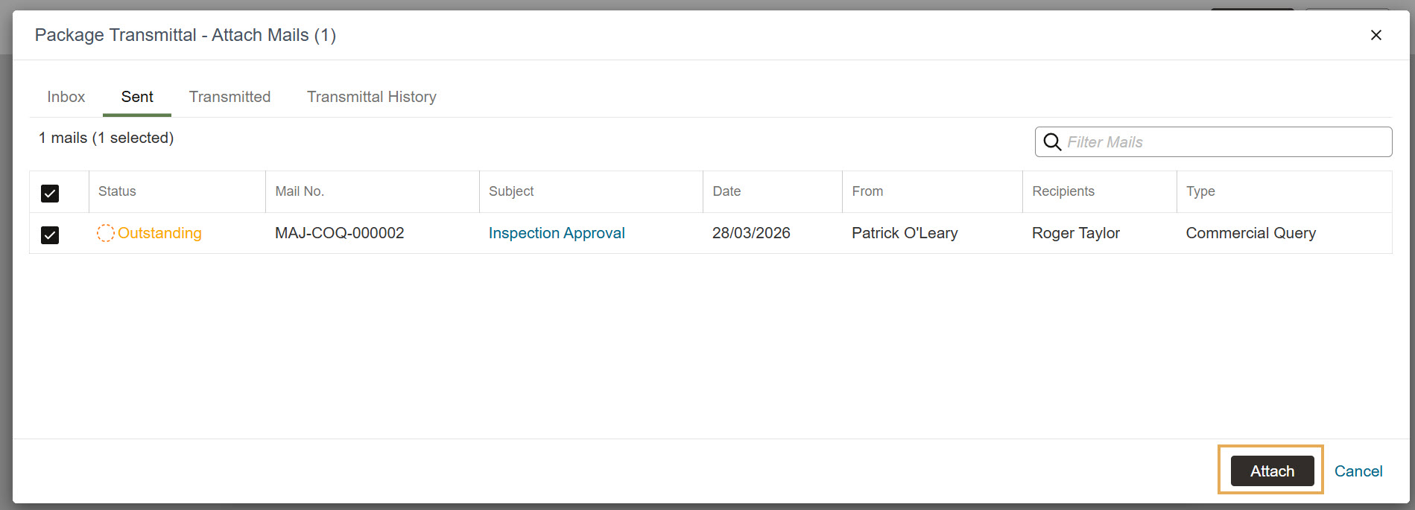Sort by the Type column header
This screenshot has height=510, width=1415.
coord(1200,191)
